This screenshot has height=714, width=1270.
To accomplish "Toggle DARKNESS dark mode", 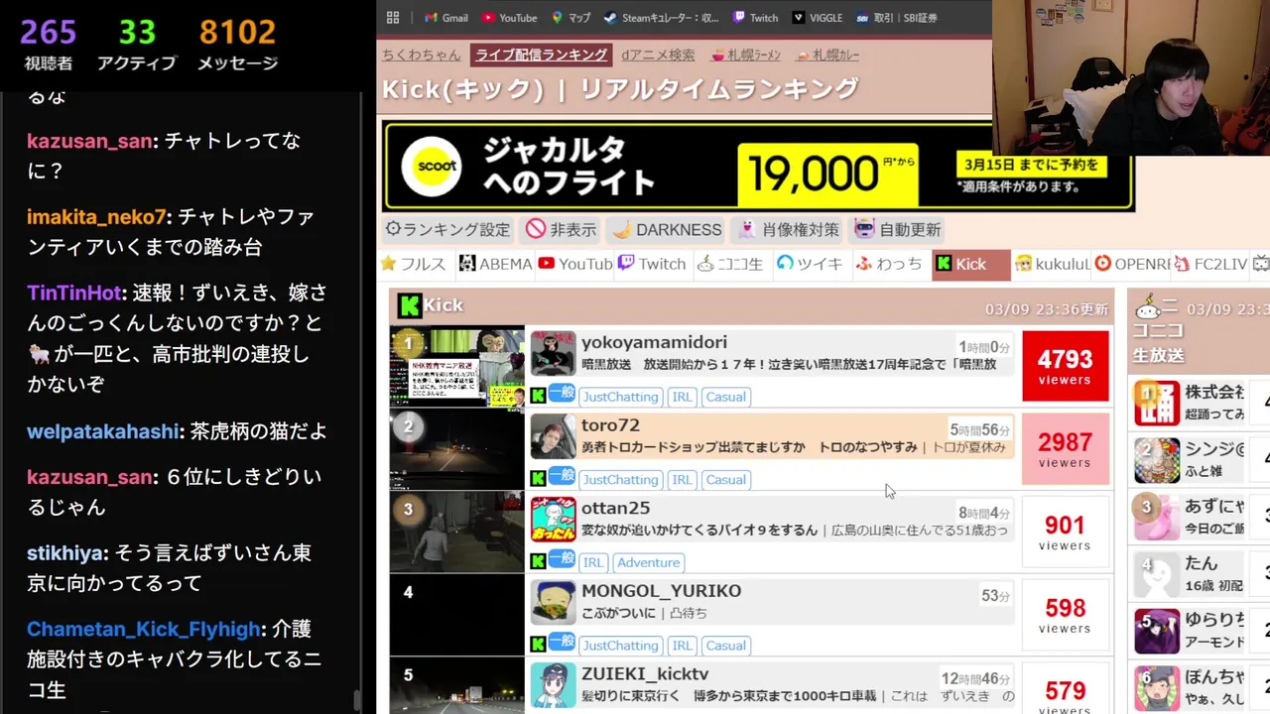I will [x=667, y=229].
